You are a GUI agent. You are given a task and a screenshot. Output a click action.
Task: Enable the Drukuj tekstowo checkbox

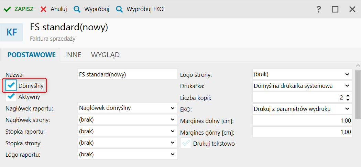[186, 143]
